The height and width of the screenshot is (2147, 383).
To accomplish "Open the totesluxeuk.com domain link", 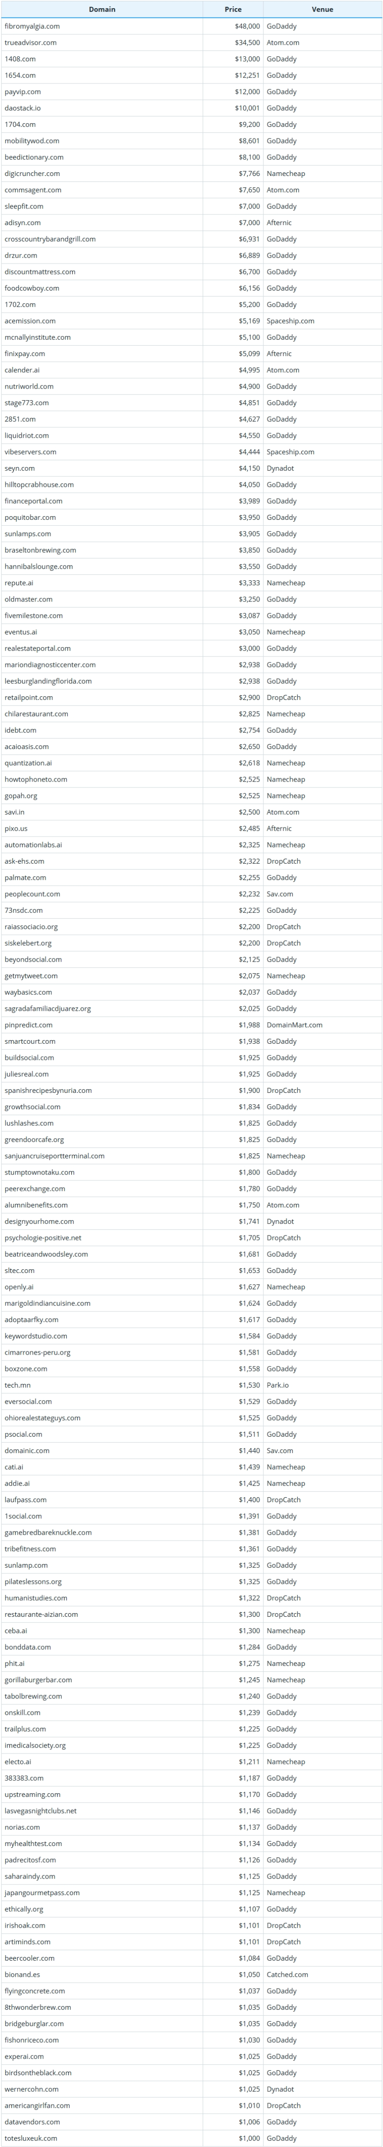I will 31,2138.
